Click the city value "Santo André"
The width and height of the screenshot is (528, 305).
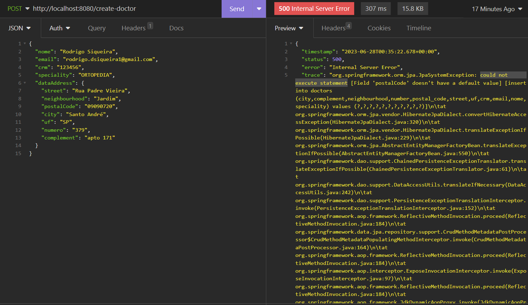[x=86, y=114]
